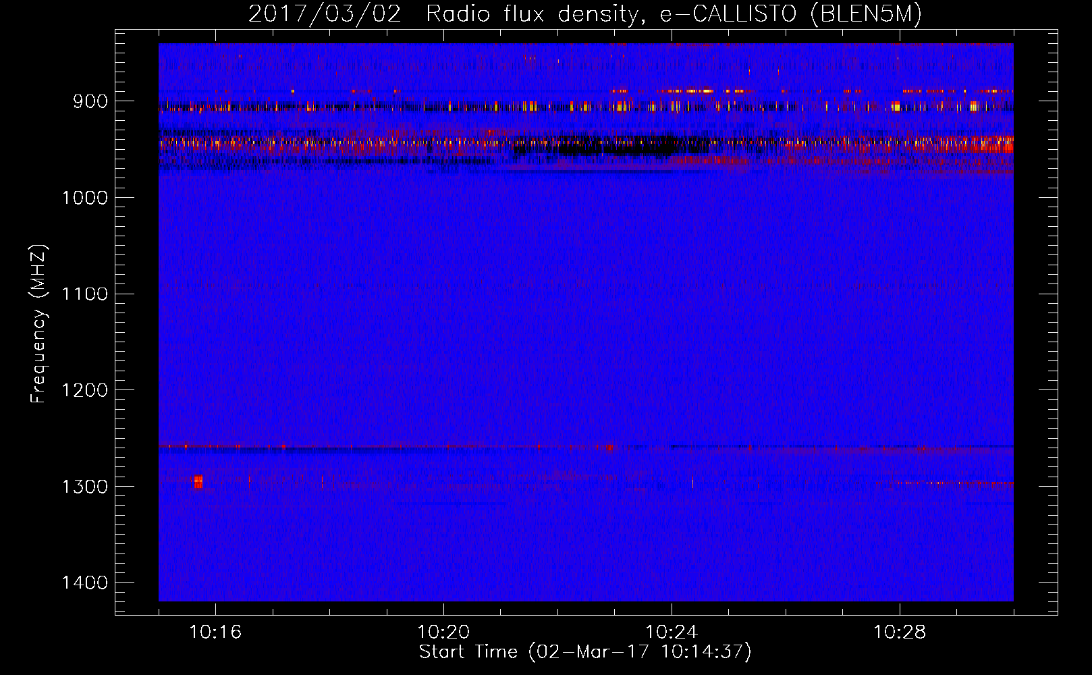The width and height of the screenshot is (1092, 675).
Task: Click the plot title "2017/03/02 Radio flux density, e-CALLISTO (BLEN5M)"
Action: tap(585, 14)
